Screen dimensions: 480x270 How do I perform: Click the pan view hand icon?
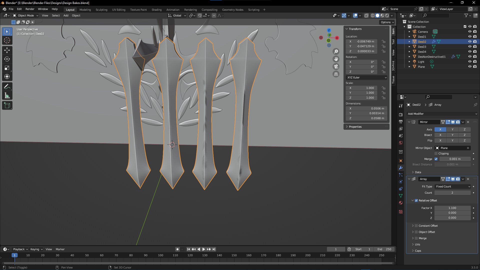click(x=336, y=59)
